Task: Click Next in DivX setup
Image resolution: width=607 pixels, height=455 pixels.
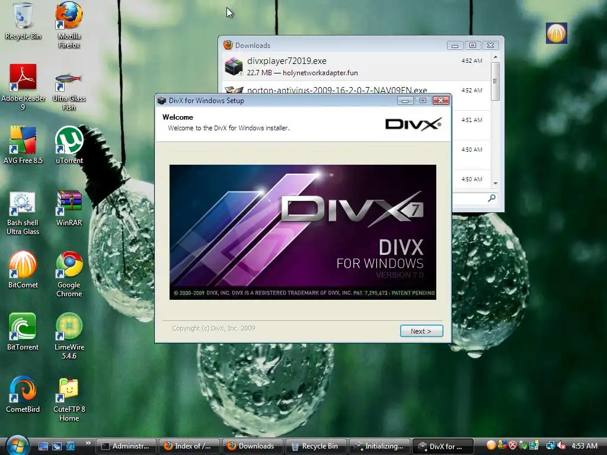Action: (x=421, y=331)
